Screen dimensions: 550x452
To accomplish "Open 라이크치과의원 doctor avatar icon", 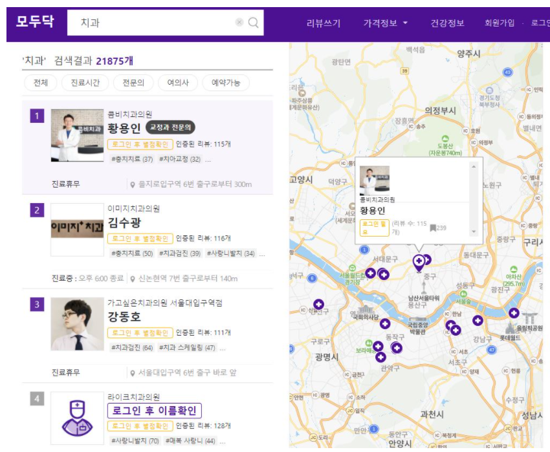I will pyautogui.click(x=77, y=418).
